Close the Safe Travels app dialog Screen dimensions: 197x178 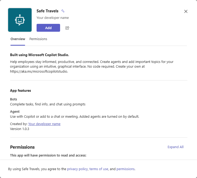(x=186, y=11)
